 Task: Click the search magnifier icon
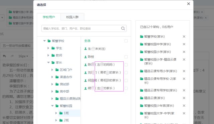(x=123, y=28)
